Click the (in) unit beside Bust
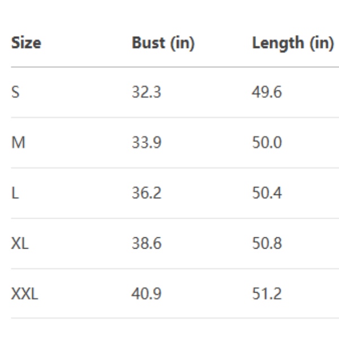The height and width of the screenshot is (339, 339). [x=181, y=43]
